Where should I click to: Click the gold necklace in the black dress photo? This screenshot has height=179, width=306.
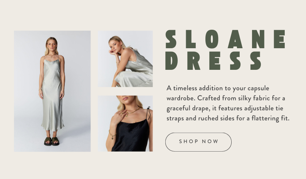click(x=132, y=111)
